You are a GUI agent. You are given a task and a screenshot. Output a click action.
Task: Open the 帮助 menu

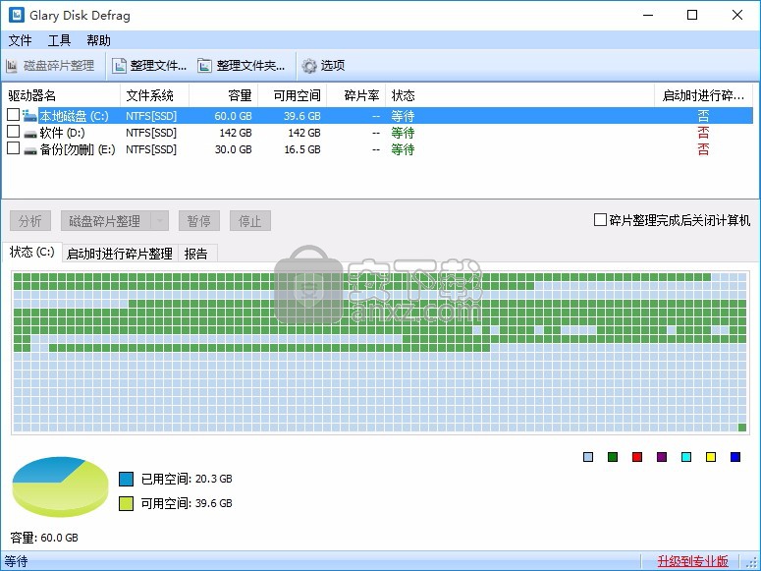click(x=98, y=40)
